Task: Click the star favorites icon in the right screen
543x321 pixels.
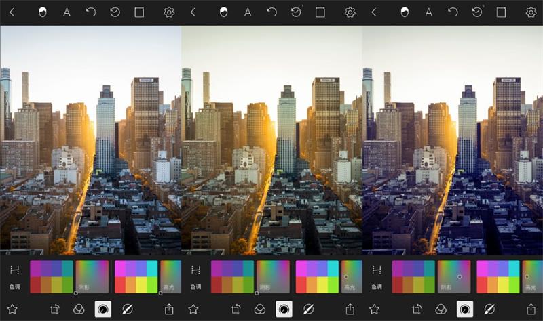Action: (374, 309)
